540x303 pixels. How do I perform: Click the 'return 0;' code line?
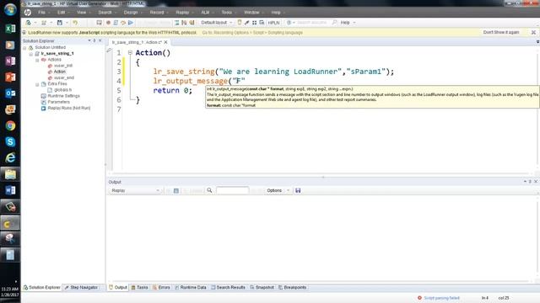point(172,90)
